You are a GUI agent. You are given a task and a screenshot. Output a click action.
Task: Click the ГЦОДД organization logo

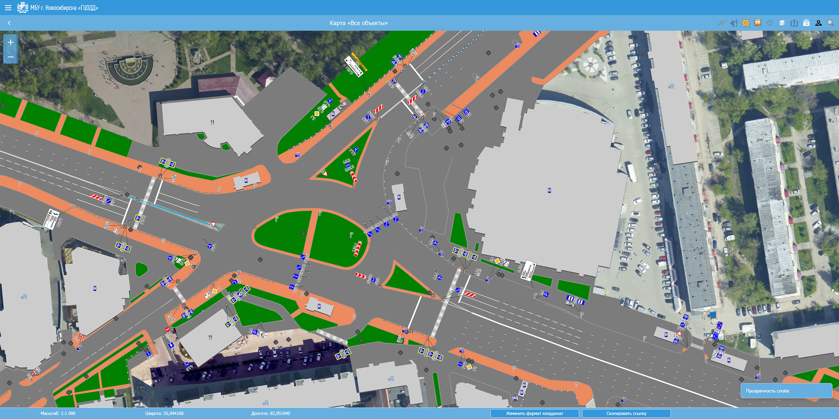click(x=22, y=8)
